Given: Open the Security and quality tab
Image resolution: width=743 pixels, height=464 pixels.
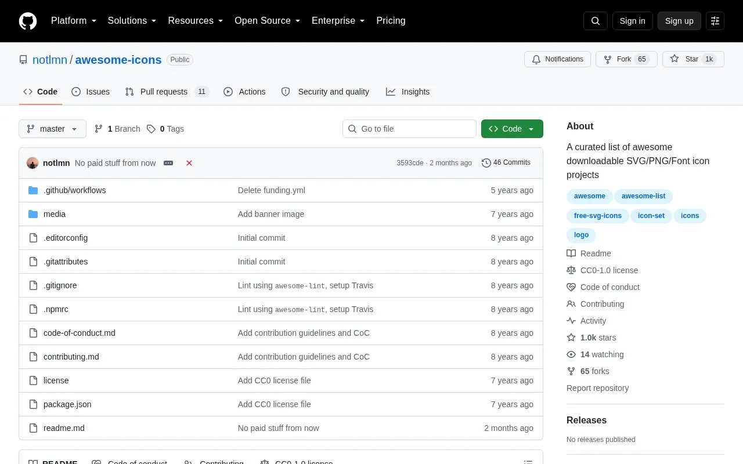Looking at the screenshot, I should tap(325, 92).
